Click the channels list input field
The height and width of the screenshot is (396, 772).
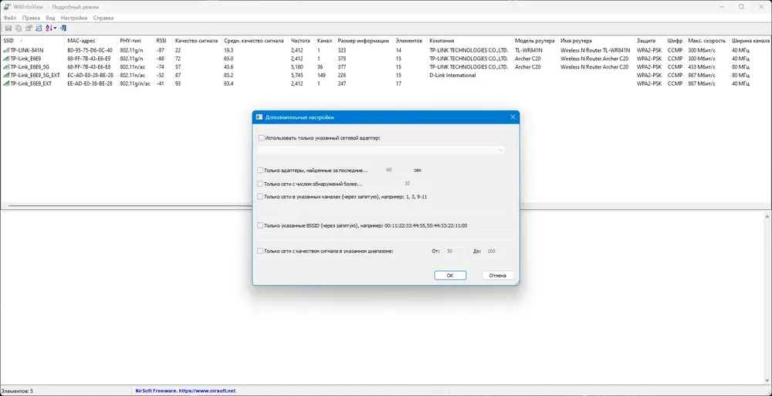(385, 208)
